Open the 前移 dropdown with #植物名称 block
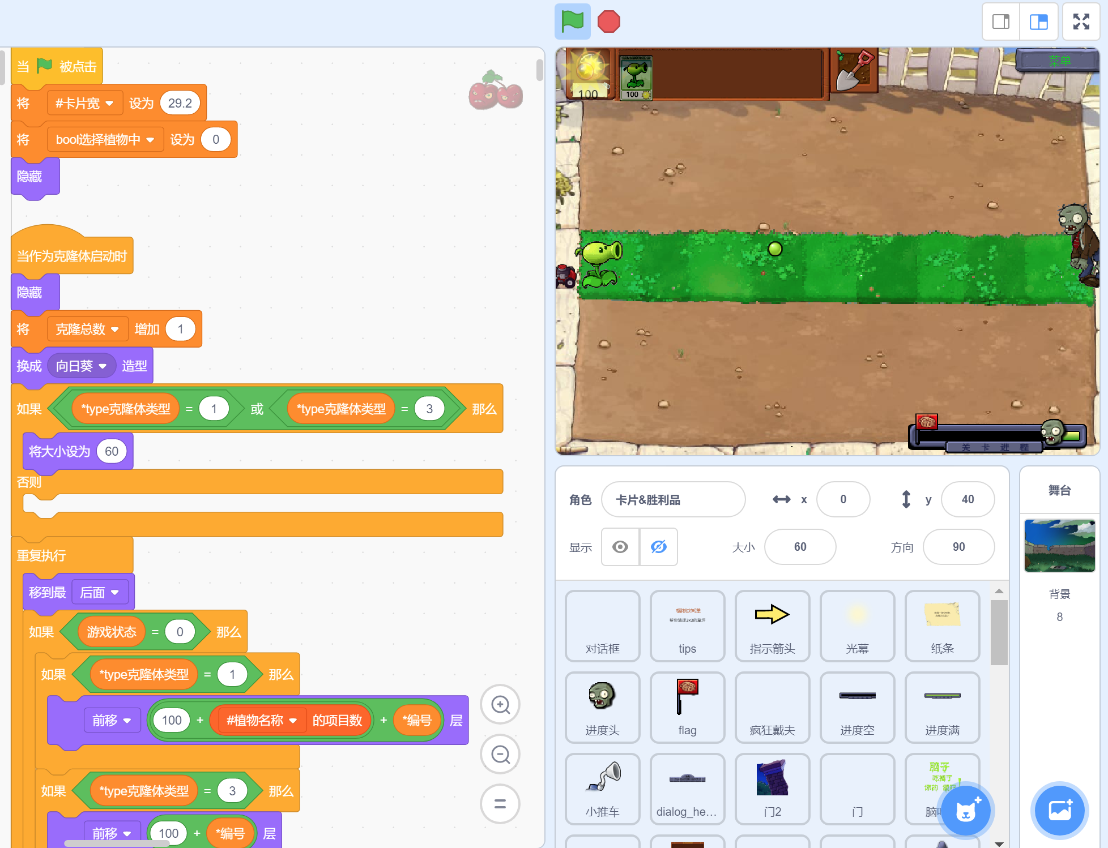 tap(112, 721)
